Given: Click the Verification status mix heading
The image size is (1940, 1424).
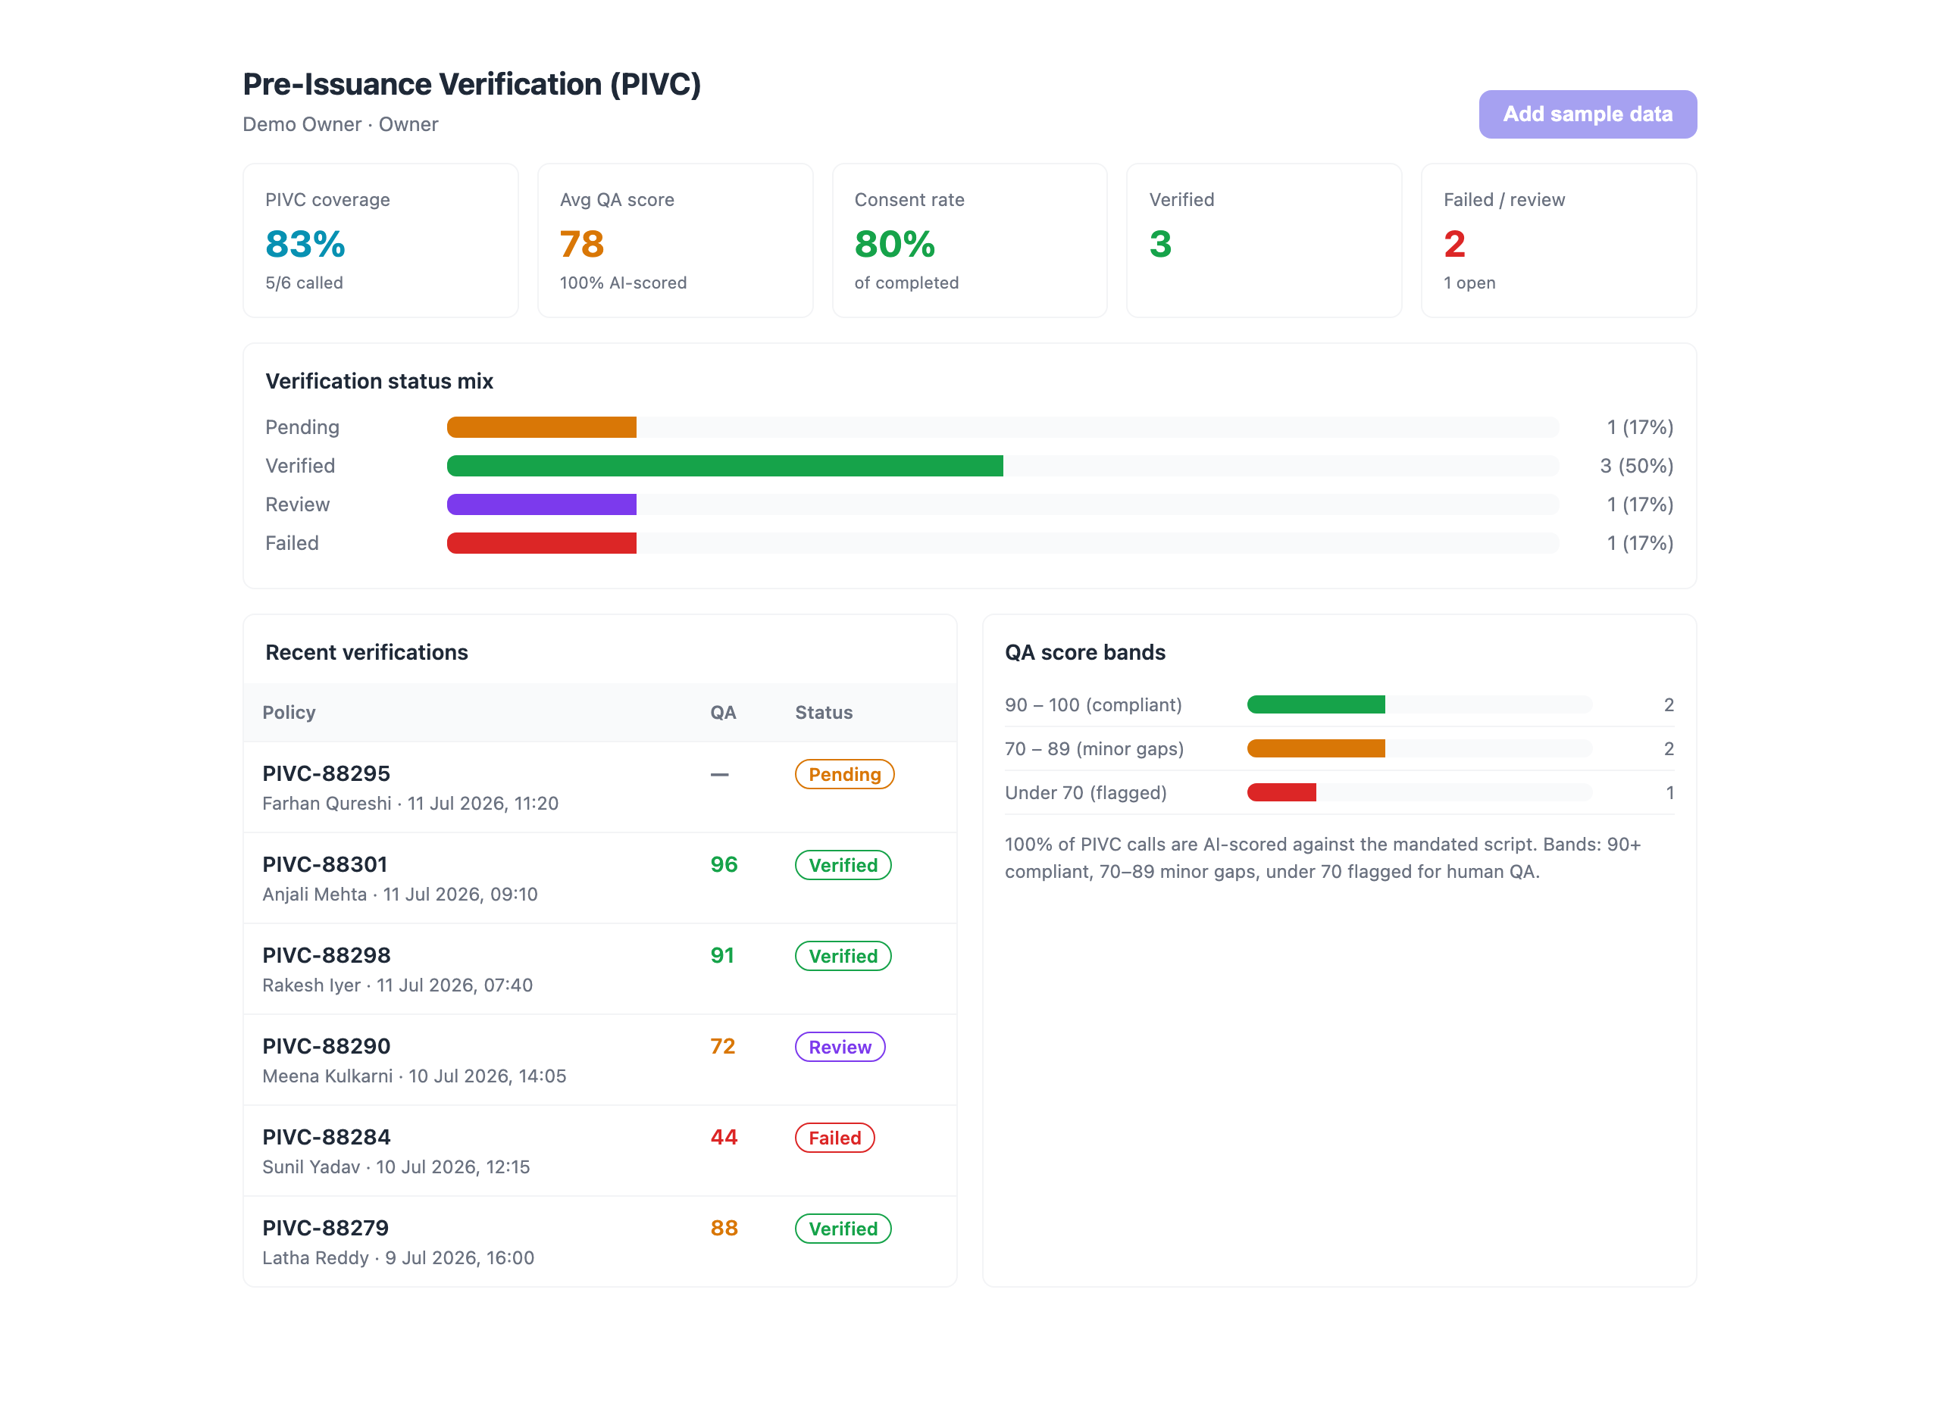Looking at the screenshot, I should [x=380, y=381].
